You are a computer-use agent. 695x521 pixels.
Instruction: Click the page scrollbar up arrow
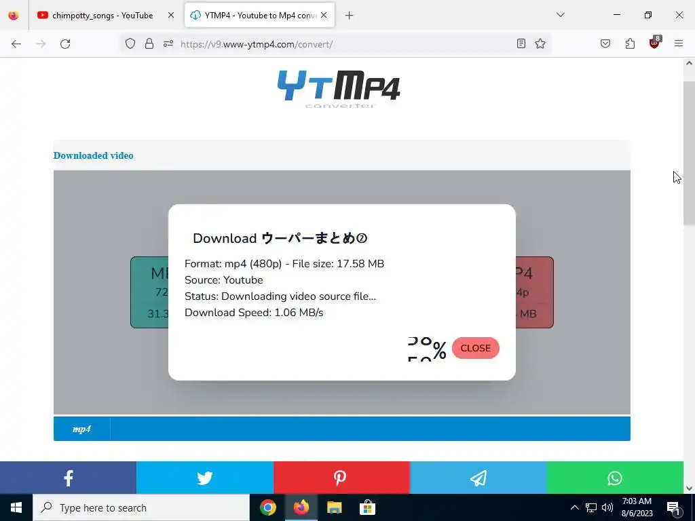tap(690, 63)
